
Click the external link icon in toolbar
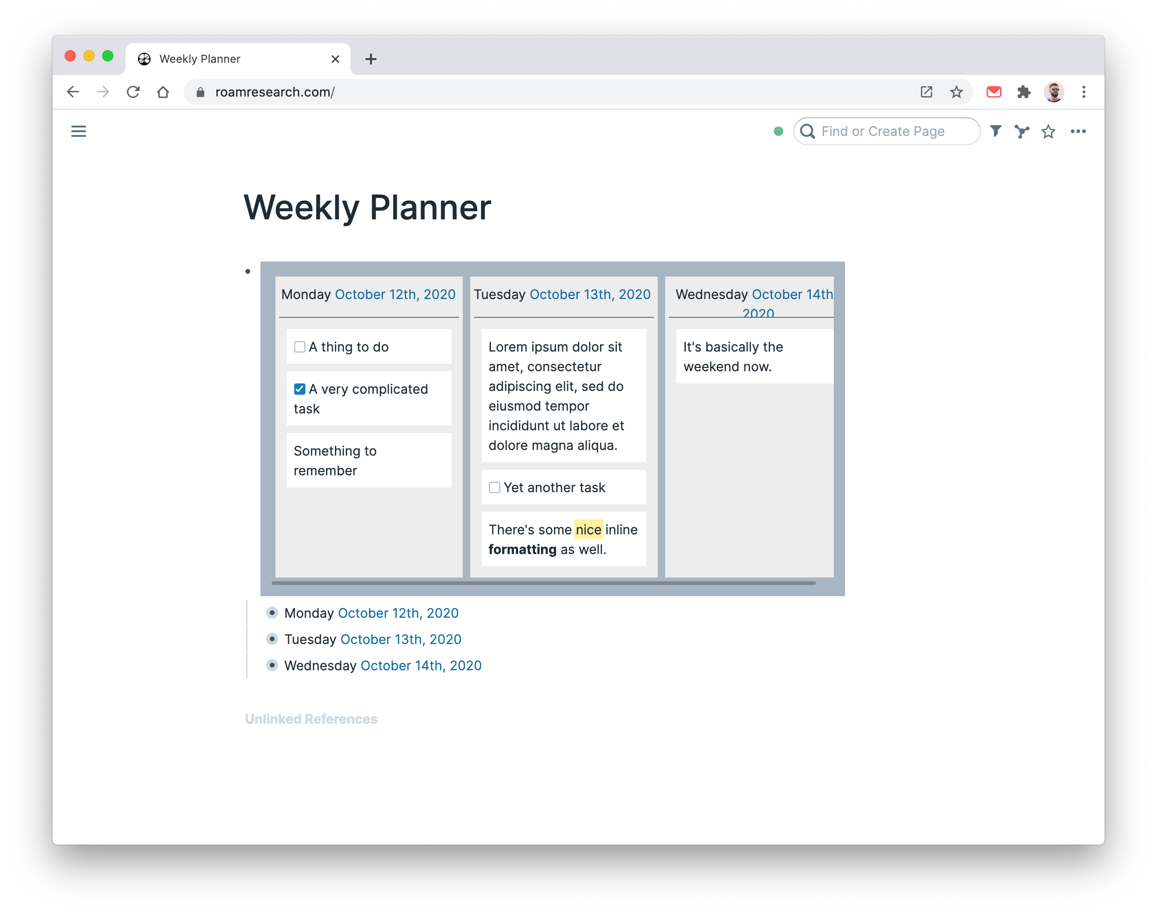click(930, 91)
